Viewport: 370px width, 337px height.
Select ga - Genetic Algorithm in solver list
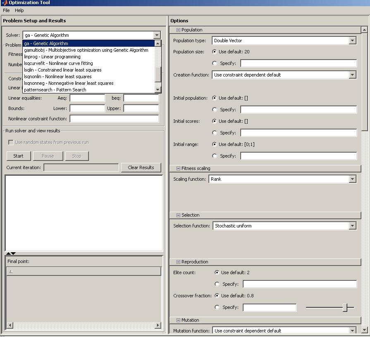88,43
